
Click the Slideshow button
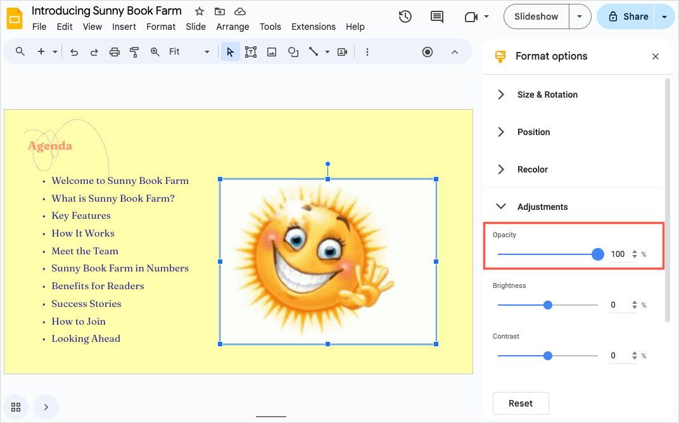[x=536, y=16]
